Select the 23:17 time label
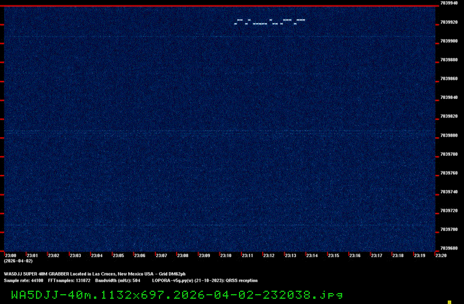 click(376, 255)
